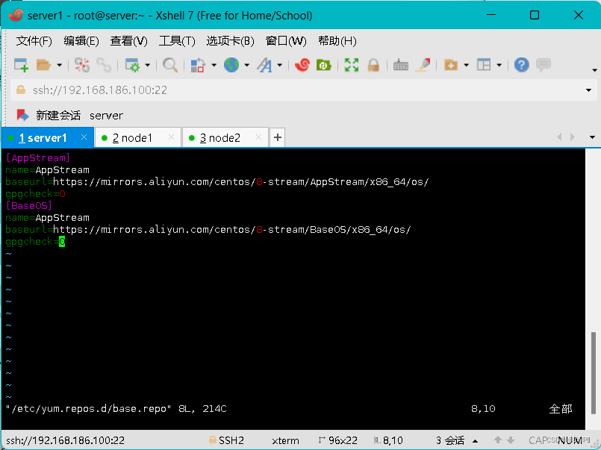The image size is (601, 450).
Task: Close the server1 tab
Action: tap(84, 137)
